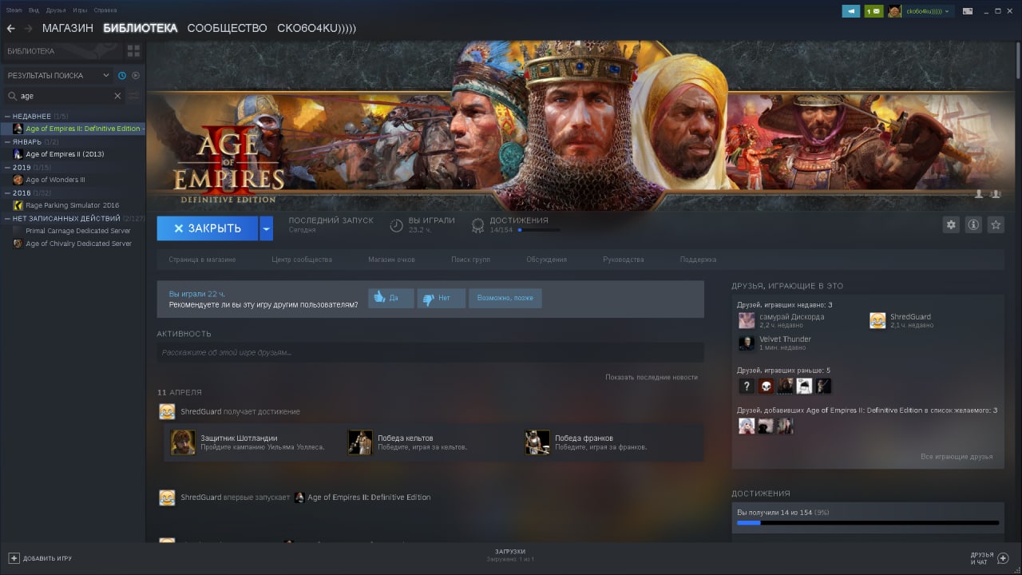Image resolution: width=1022 pixels, height=575 pixels.
Task: Open Центр сообщества link
Action: pos(302,260)
